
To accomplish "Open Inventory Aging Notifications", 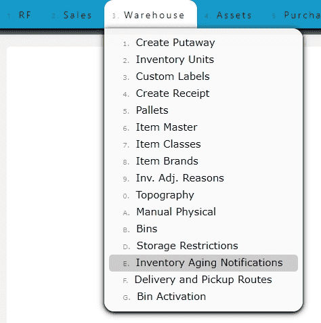I will (x=203, y=263).
